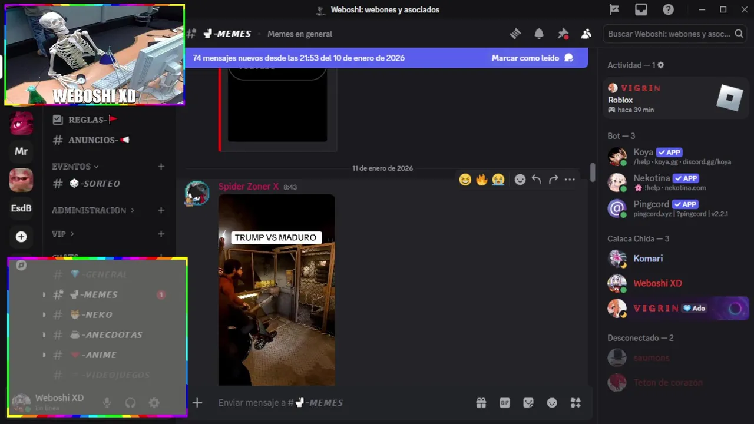This screenshot has height=424, width=754.
Task: Click the new messages banner text
Action: tap(299, 58)
